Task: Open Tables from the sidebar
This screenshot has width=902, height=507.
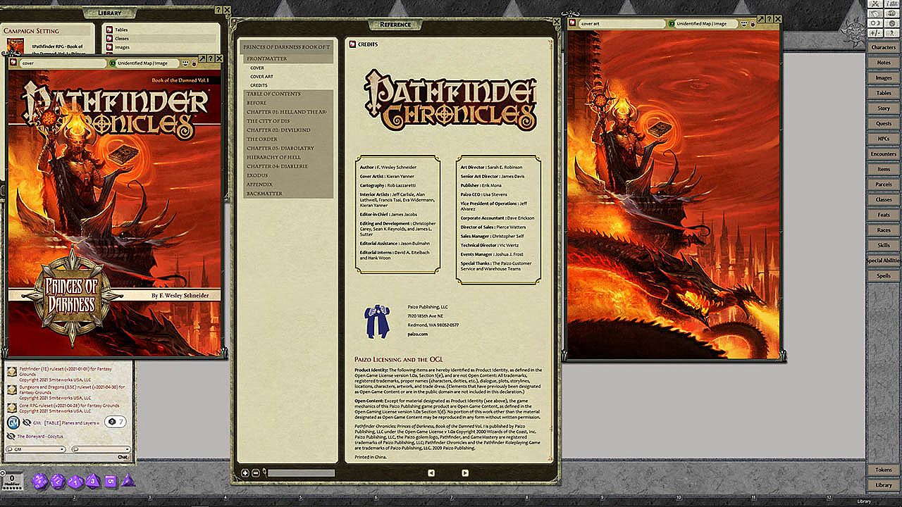Action: 884,93
